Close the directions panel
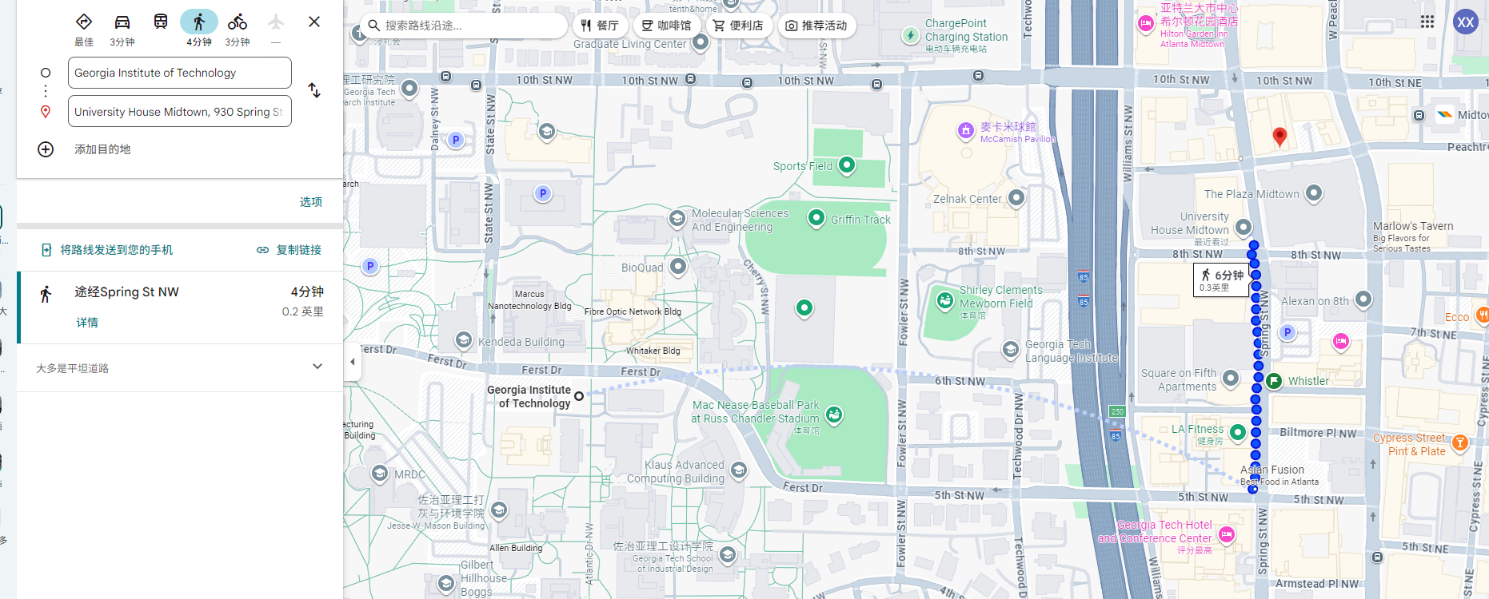 [x=314, y=22]
